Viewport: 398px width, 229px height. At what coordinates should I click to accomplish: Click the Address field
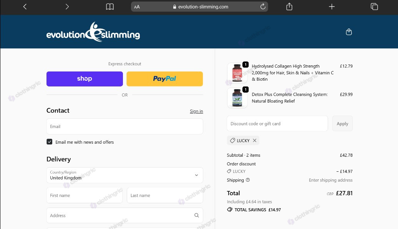pyautogui.click(x=124, y=215)
